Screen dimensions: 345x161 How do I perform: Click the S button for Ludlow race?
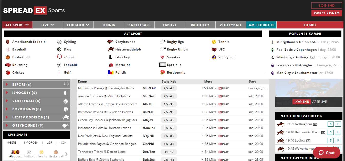(x=330, y=140)
